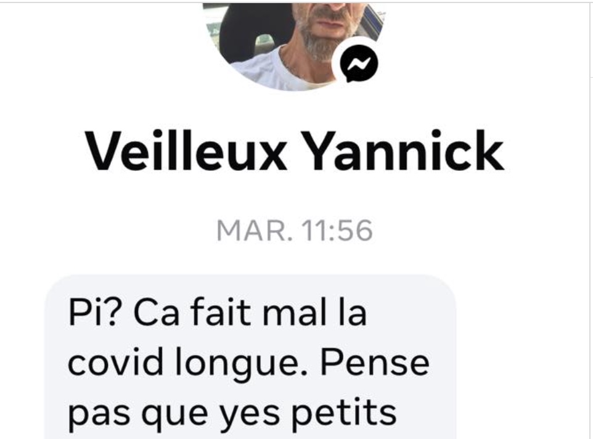Viewport: 593px width, 439px height.
Task: Click the word "Veilleux" in the header
Action: 186,150
